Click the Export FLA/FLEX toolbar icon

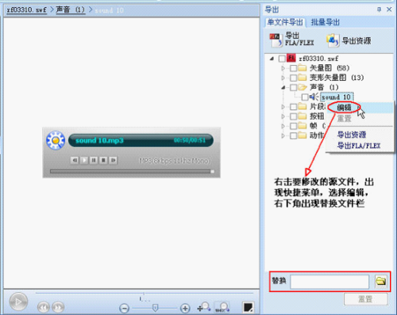tap(276, 40)
